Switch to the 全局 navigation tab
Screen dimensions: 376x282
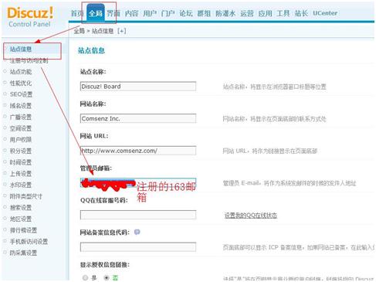click(x=96, y=13)
